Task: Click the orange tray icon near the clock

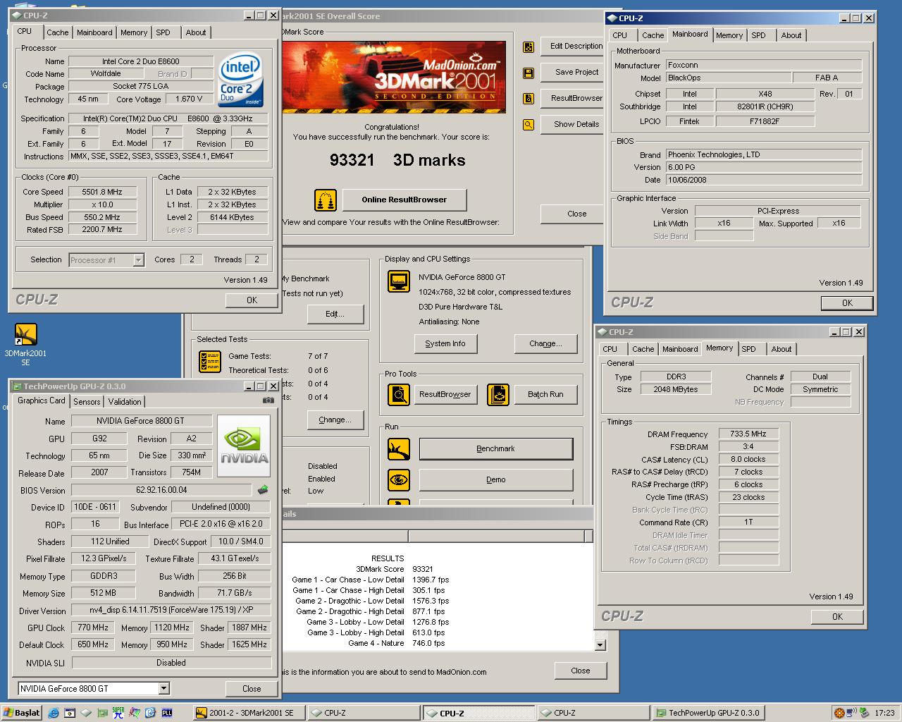Action: (x=839, y=713)
